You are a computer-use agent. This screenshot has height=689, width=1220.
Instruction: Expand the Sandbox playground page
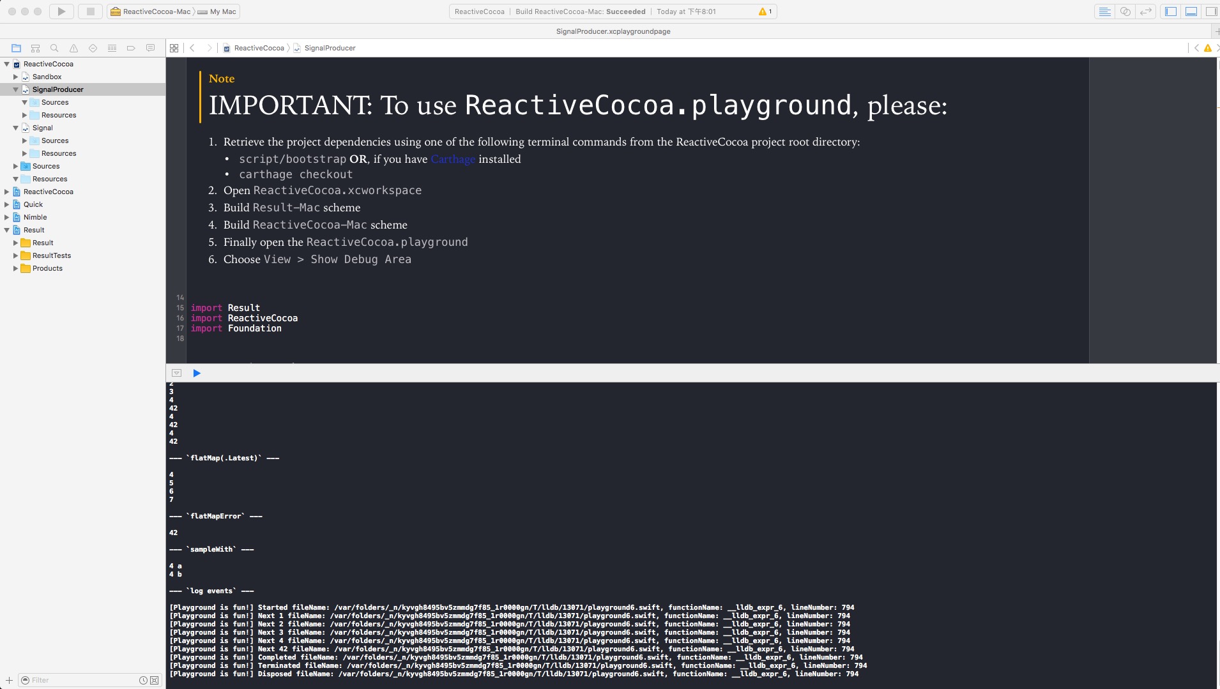(x=16, y=77)
